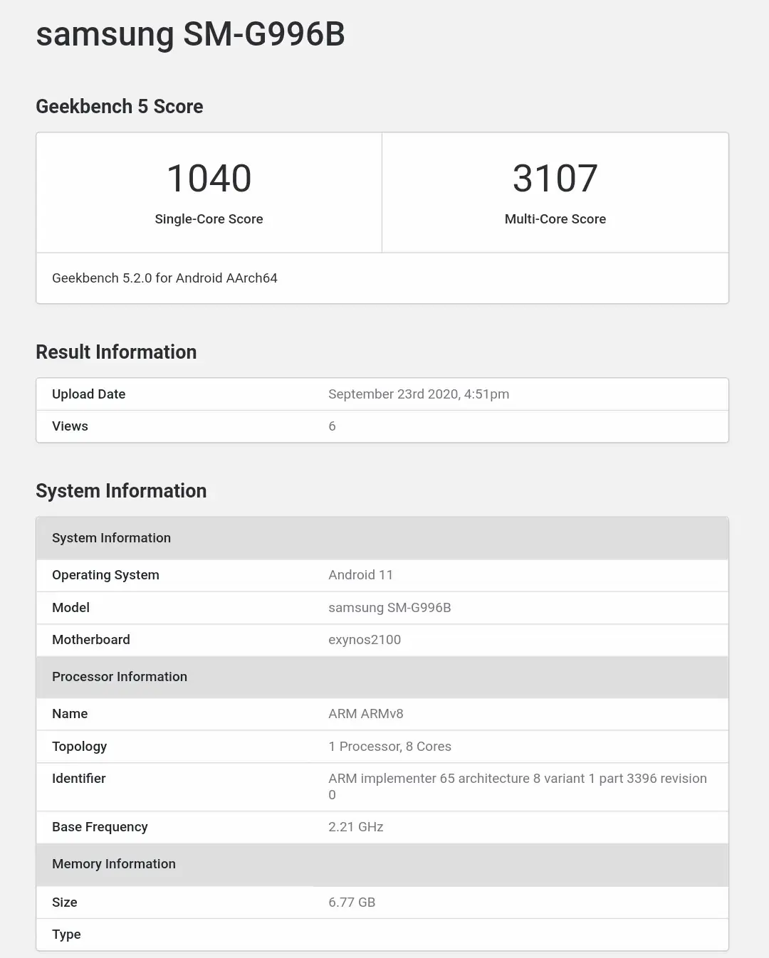Screen dimensions: 769x958
Task: Click the System Information table header
Action: (x=382, y=538)
